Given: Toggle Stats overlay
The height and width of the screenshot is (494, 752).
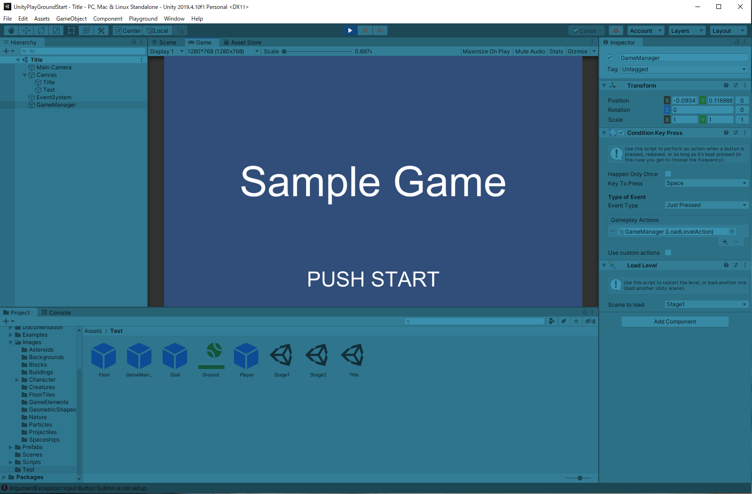Looking at the screenshot, I should click(x=556, y=52).
